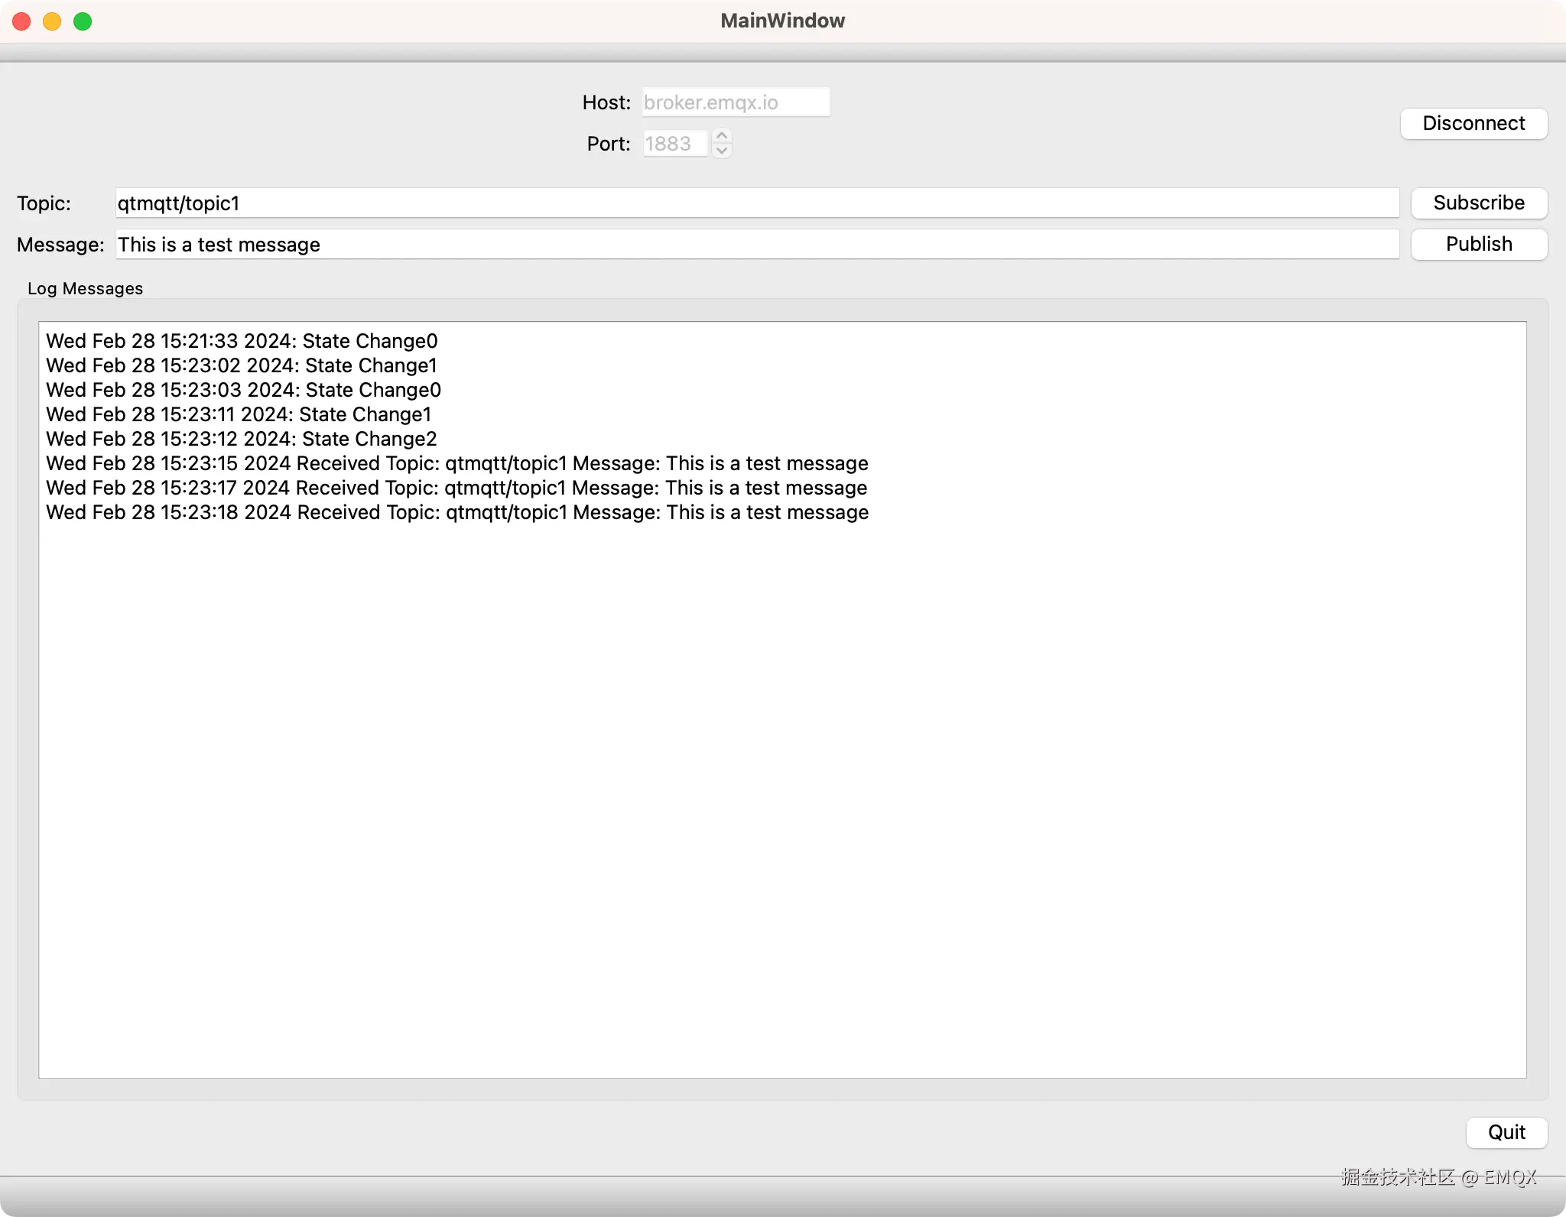Click the MainWindow title bar
Viewport: 1566px width, 1217px height.
pos(782,20)
